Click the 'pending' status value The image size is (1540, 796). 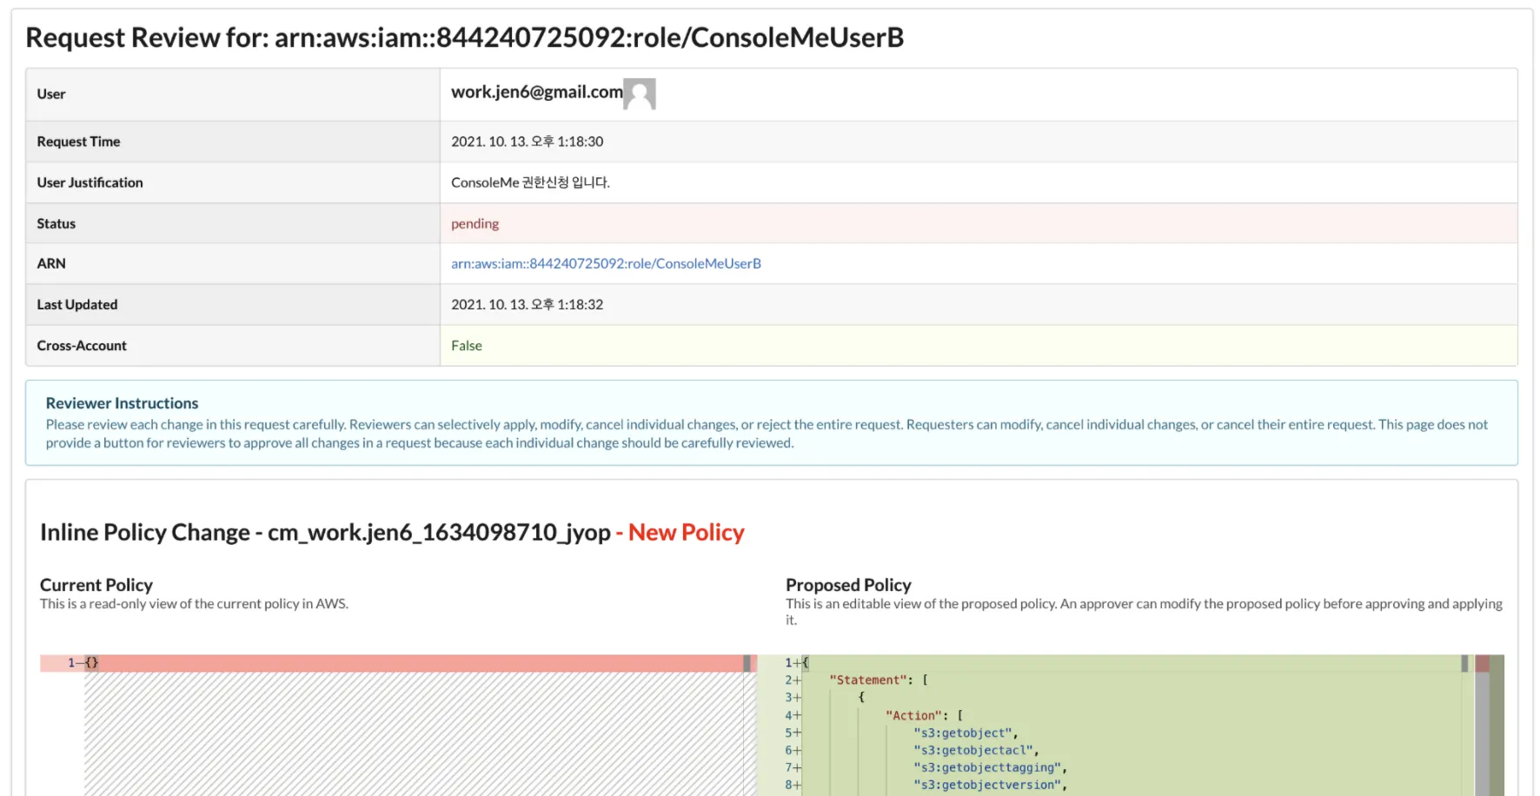[475, 223]
